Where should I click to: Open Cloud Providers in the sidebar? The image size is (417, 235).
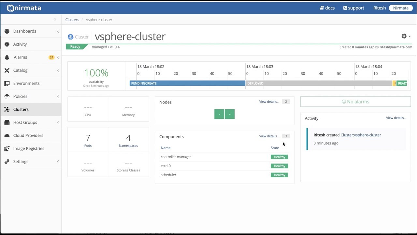pos(31,136)
